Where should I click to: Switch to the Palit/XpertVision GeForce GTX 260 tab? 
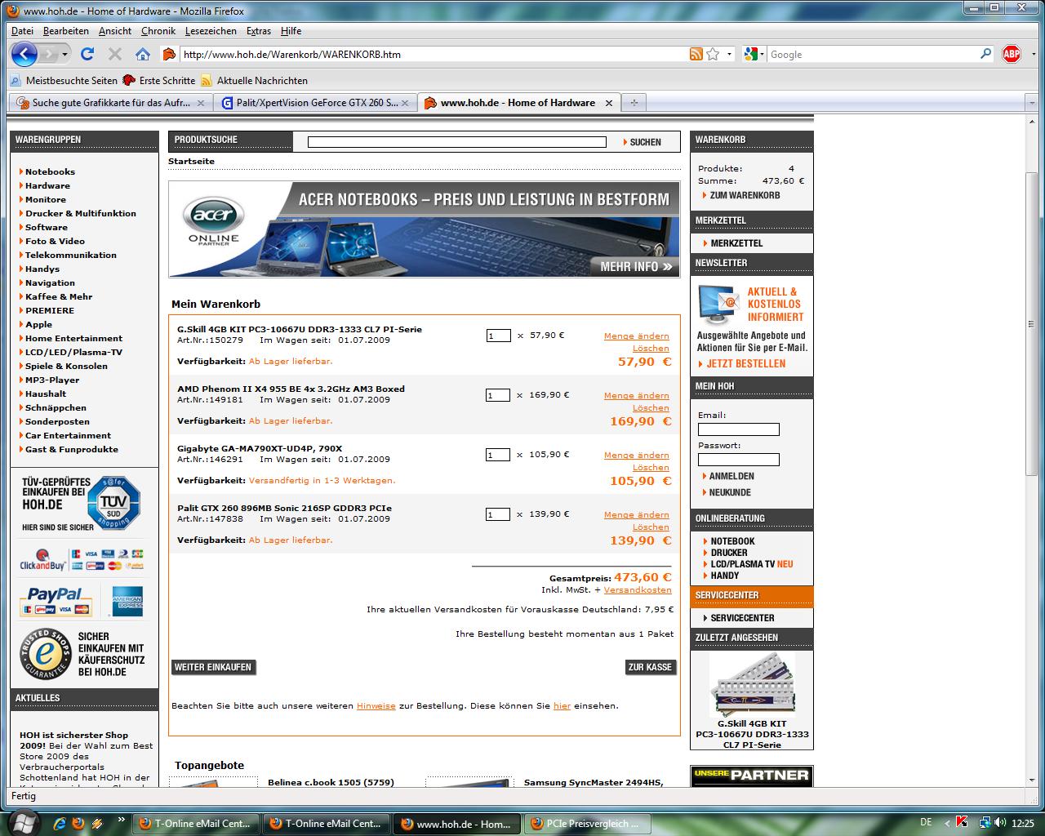click(315, 103)
